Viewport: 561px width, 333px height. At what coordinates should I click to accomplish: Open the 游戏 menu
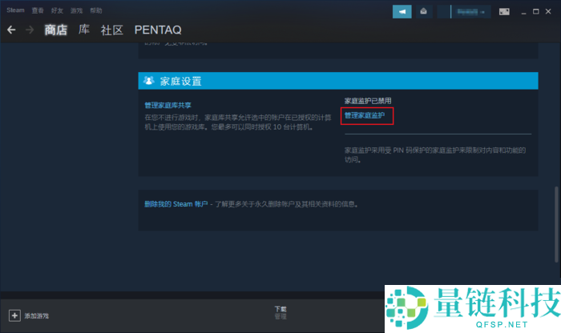point(78,11)
